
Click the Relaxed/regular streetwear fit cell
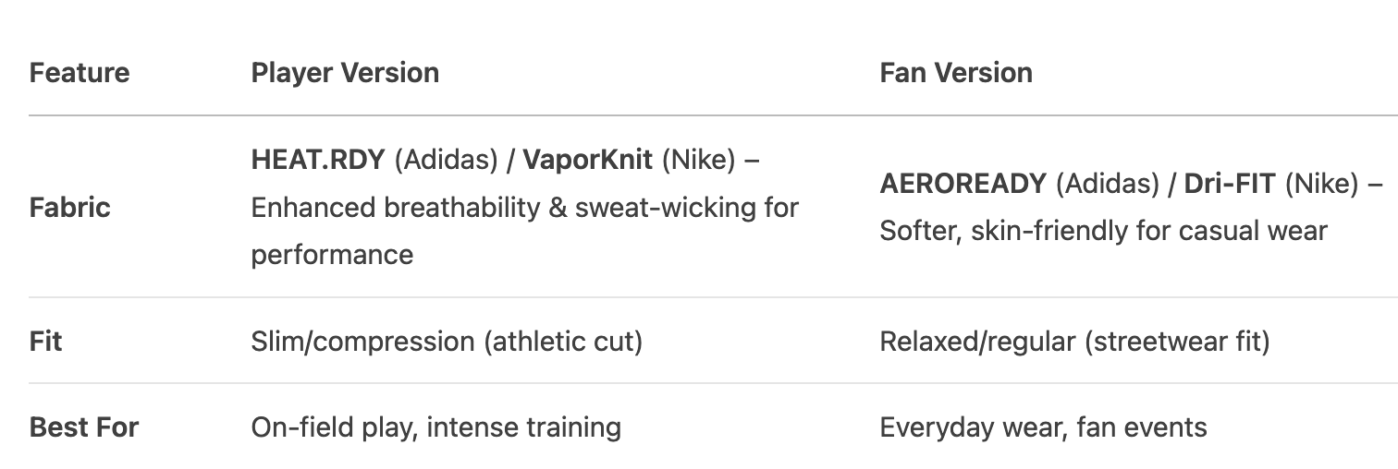point(1074,342)
